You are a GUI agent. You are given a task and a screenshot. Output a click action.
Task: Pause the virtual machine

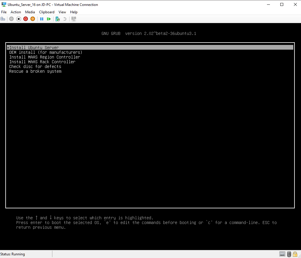(42, 19)
